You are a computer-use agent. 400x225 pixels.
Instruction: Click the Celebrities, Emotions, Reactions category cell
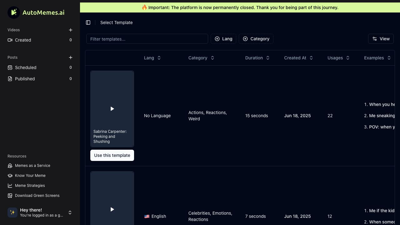[210, 216]
